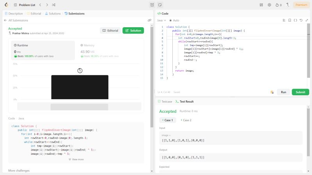Click the braces icon in the editor toolbar
This screenshot has height=175, width=312.
coord(295,20)
